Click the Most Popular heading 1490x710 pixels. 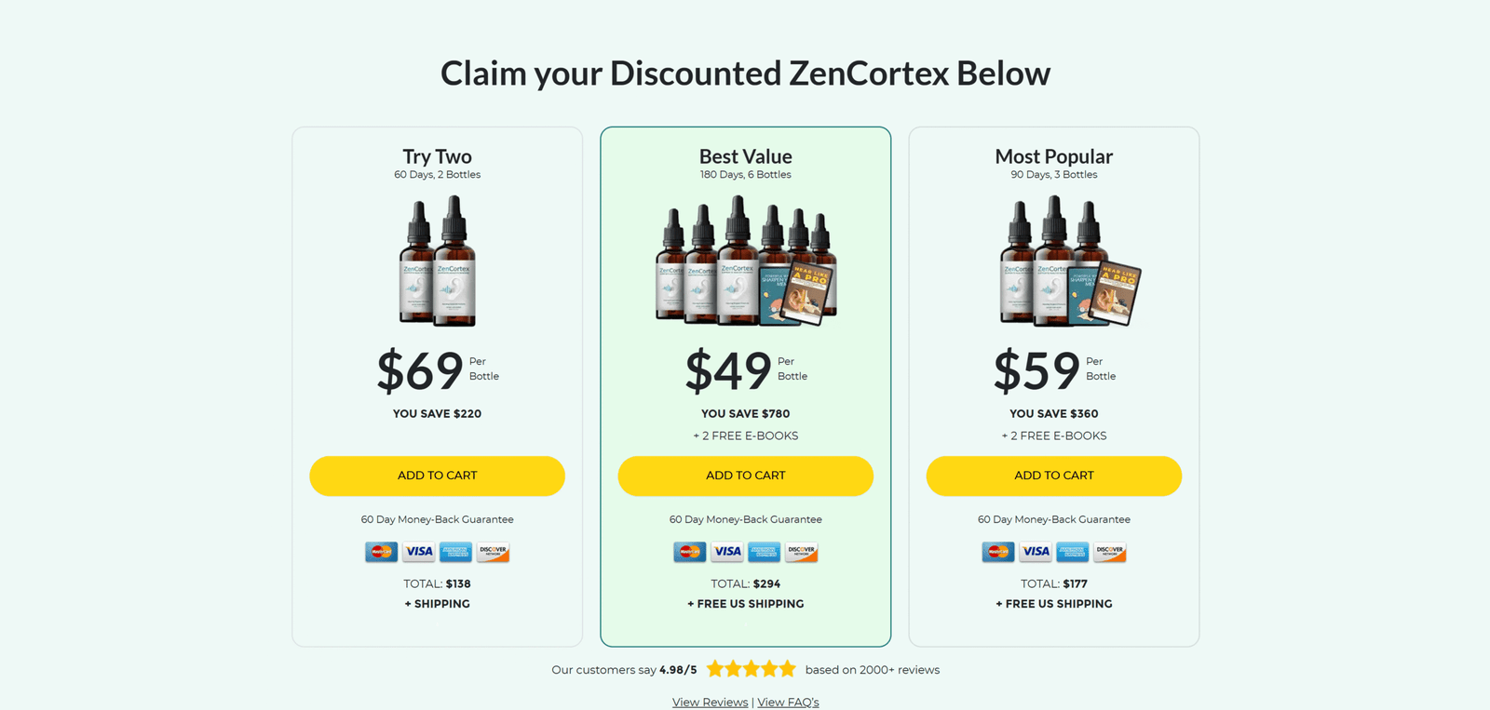(1053, 156)
